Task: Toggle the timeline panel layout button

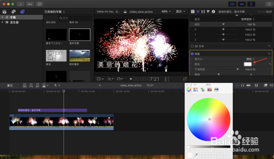Action: click(x=242, y=4)
